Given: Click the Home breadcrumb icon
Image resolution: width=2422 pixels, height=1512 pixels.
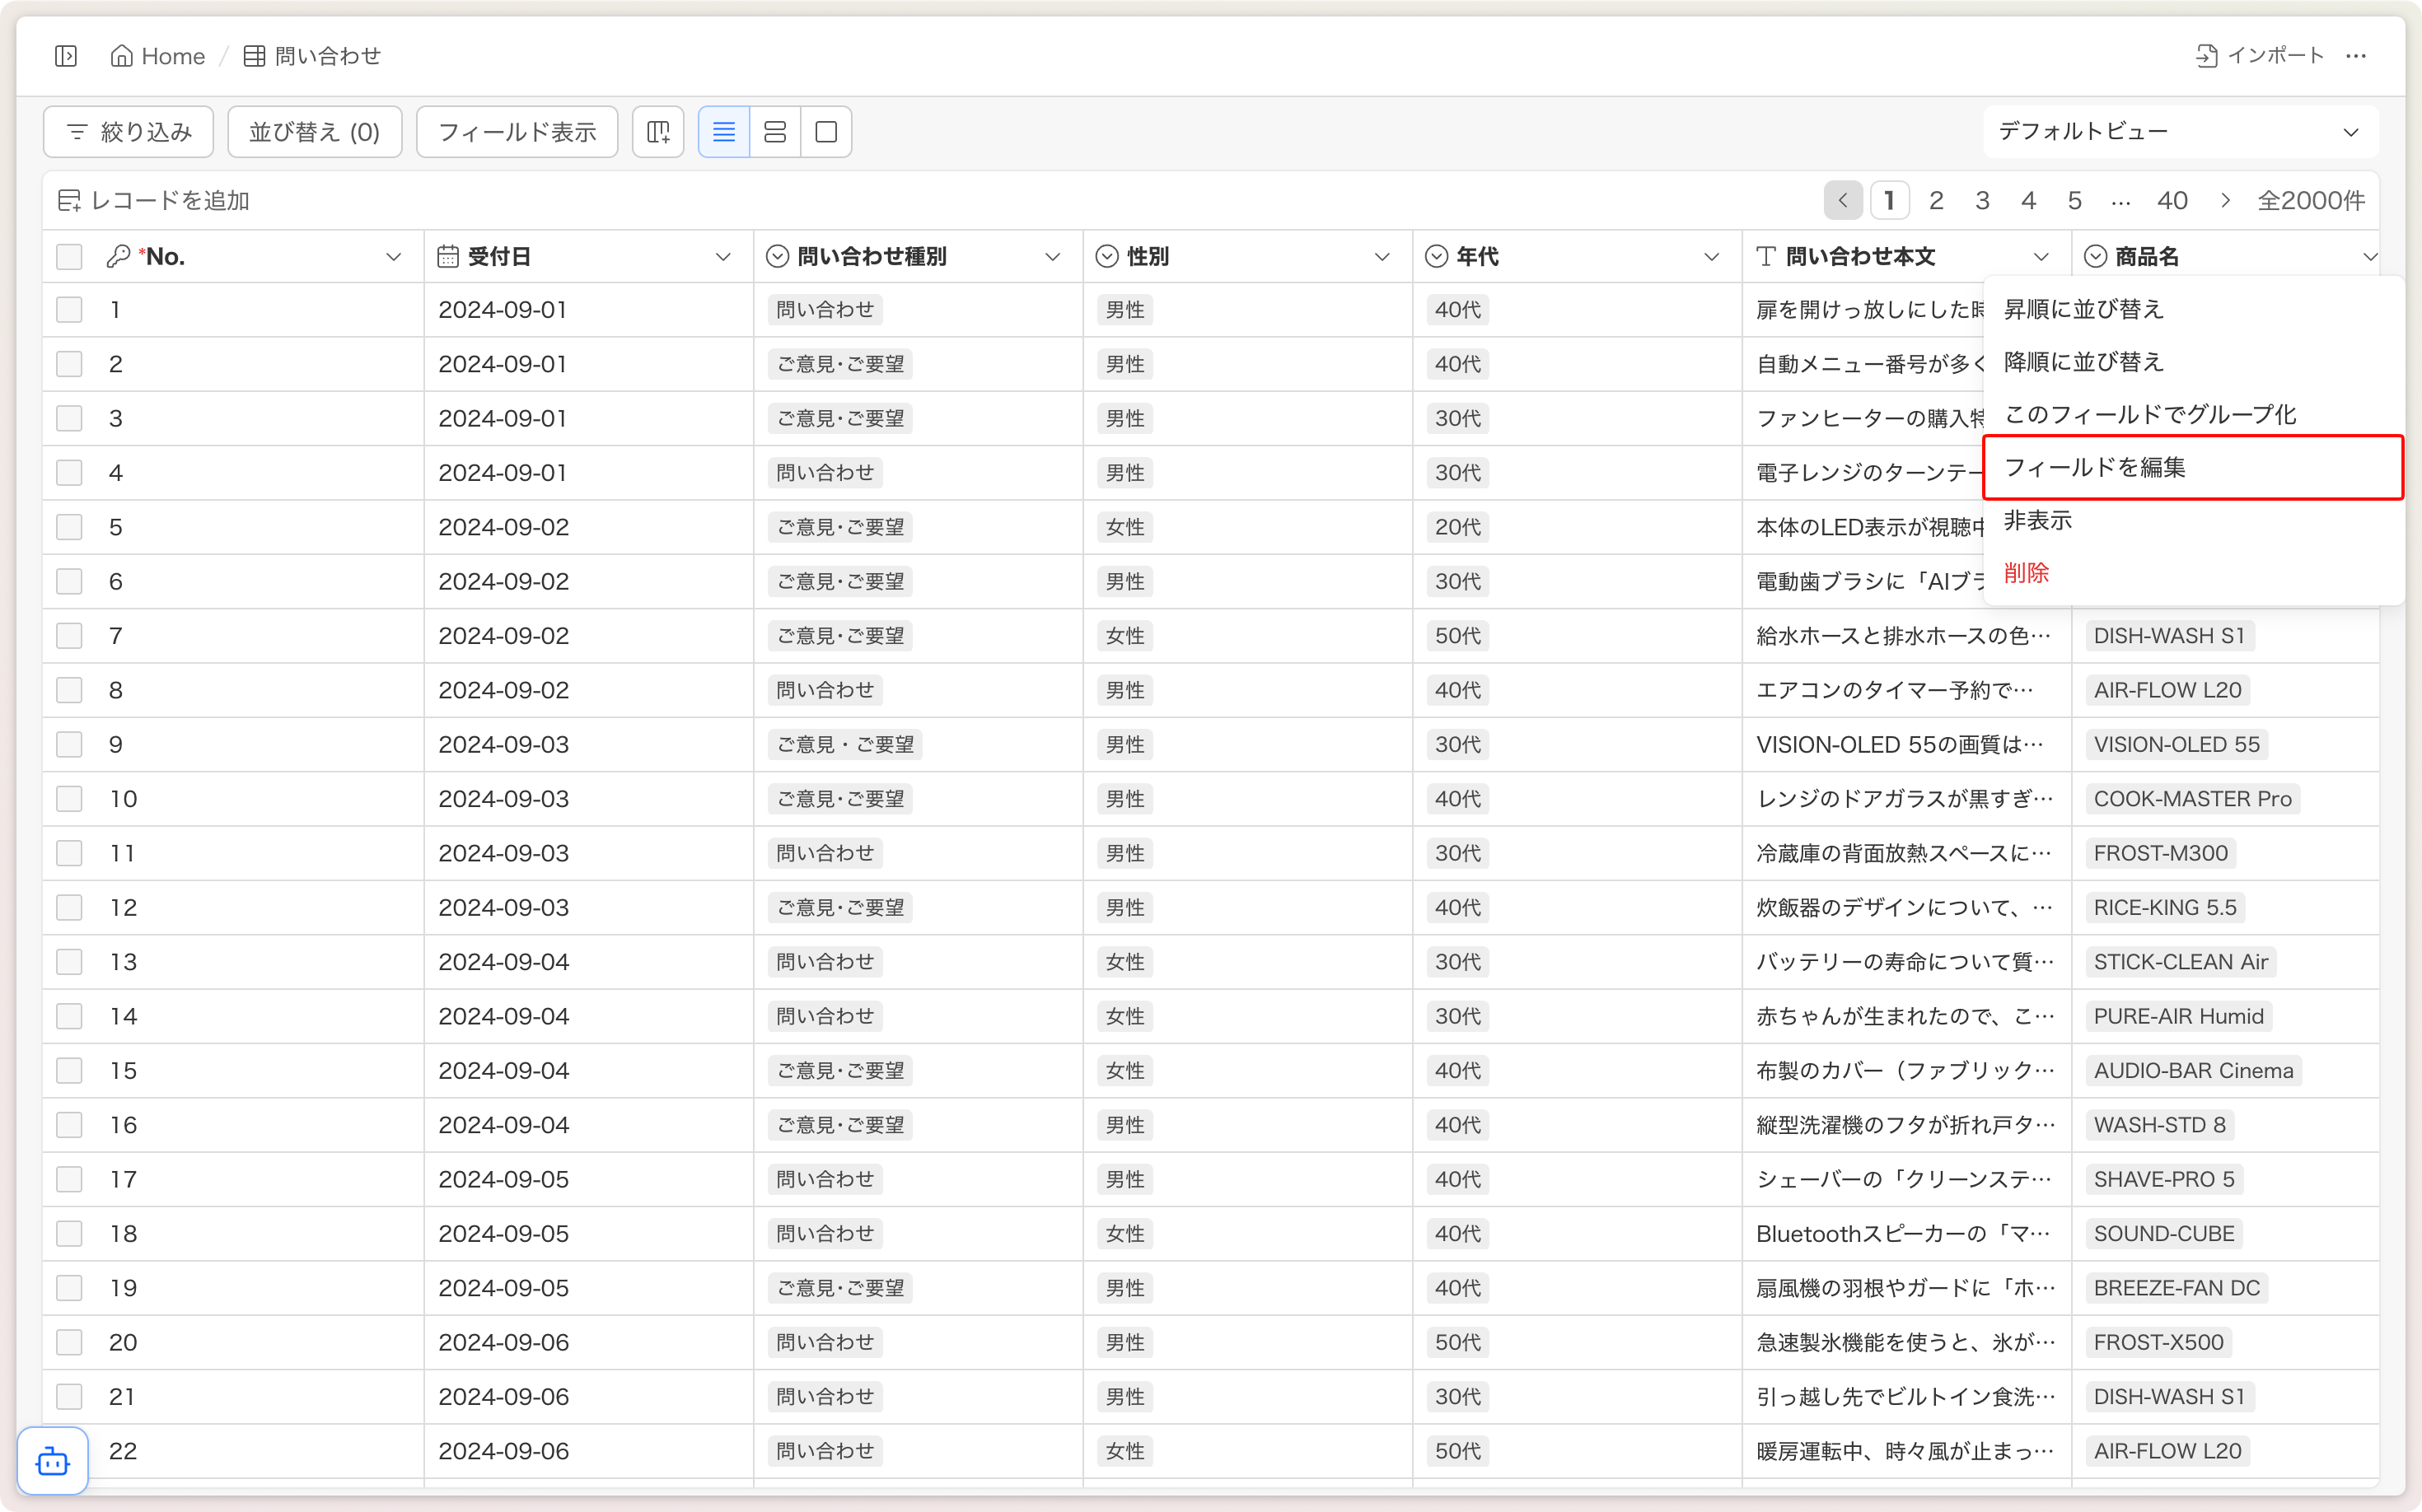Looking at the screenshot, I should 121,56.
